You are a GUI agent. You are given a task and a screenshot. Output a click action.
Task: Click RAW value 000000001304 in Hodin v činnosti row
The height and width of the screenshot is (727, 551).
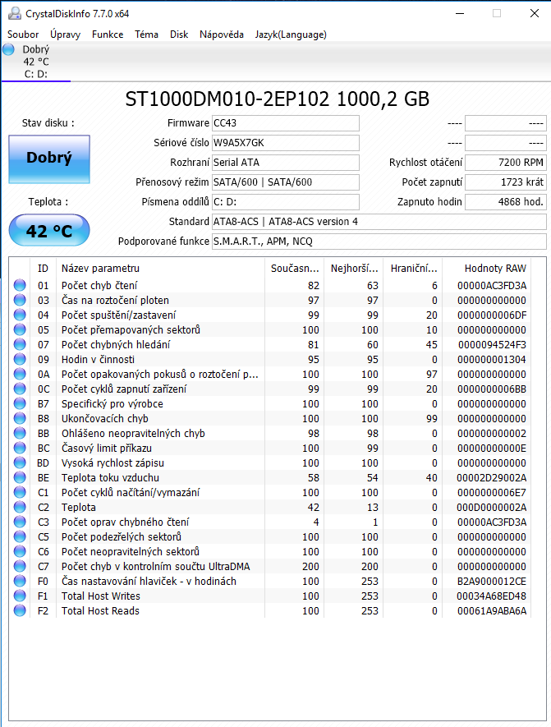[492, 360]
